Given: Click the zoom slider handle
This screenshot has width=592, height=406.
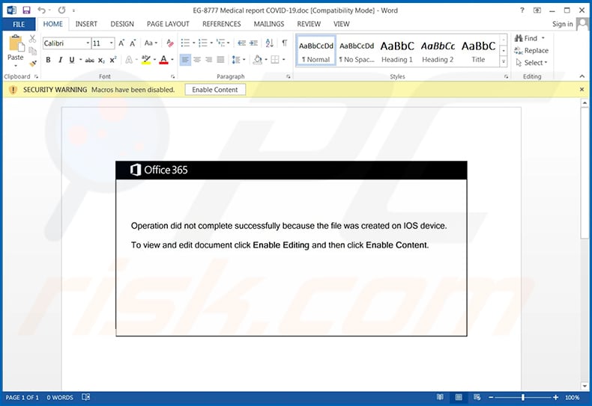Looking at the screenshot, I should tap(523, 397).
